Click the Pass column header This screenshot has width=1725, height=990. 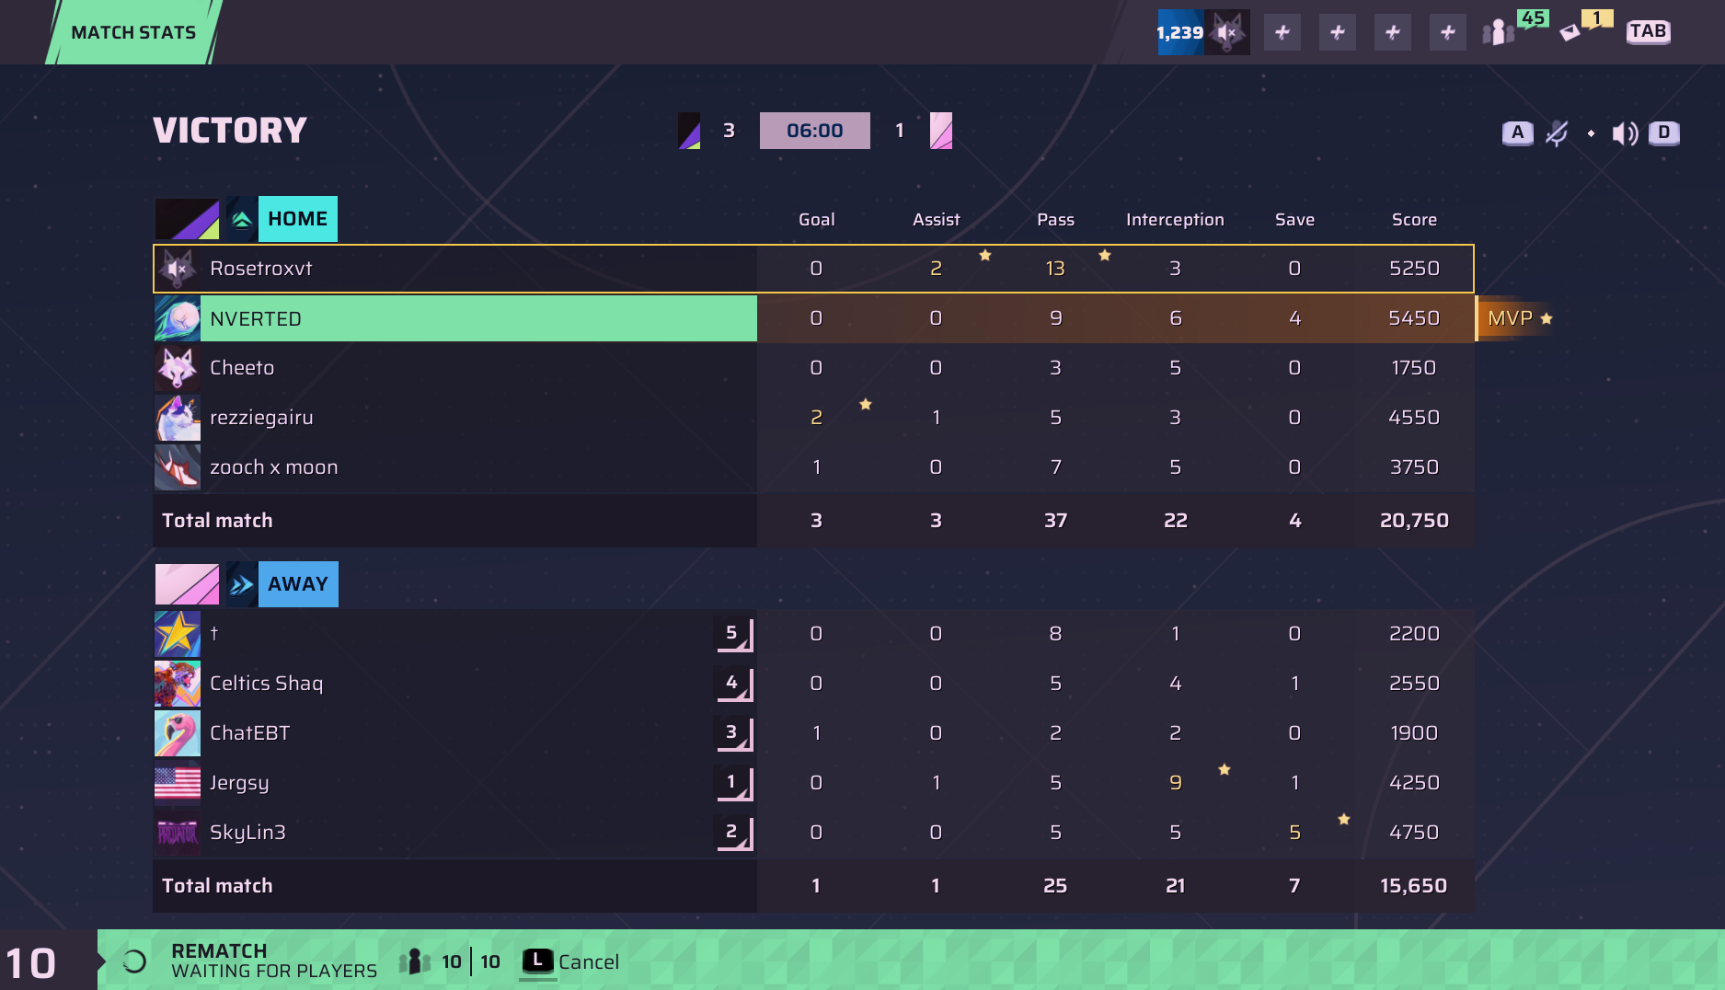coord(1055,220)
